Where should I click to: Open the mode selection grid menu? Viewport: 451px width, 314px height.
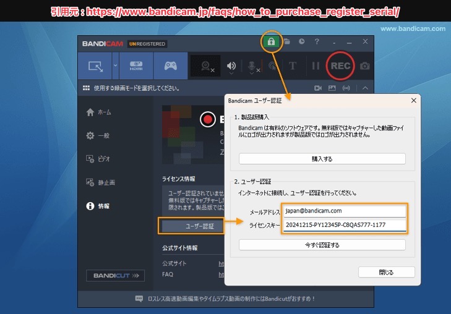86,88
